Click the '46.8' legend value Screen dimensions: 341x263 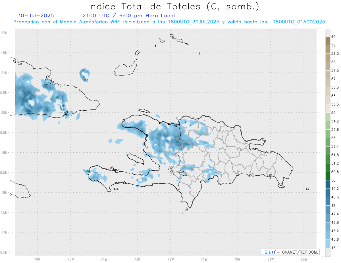(335, 222)
